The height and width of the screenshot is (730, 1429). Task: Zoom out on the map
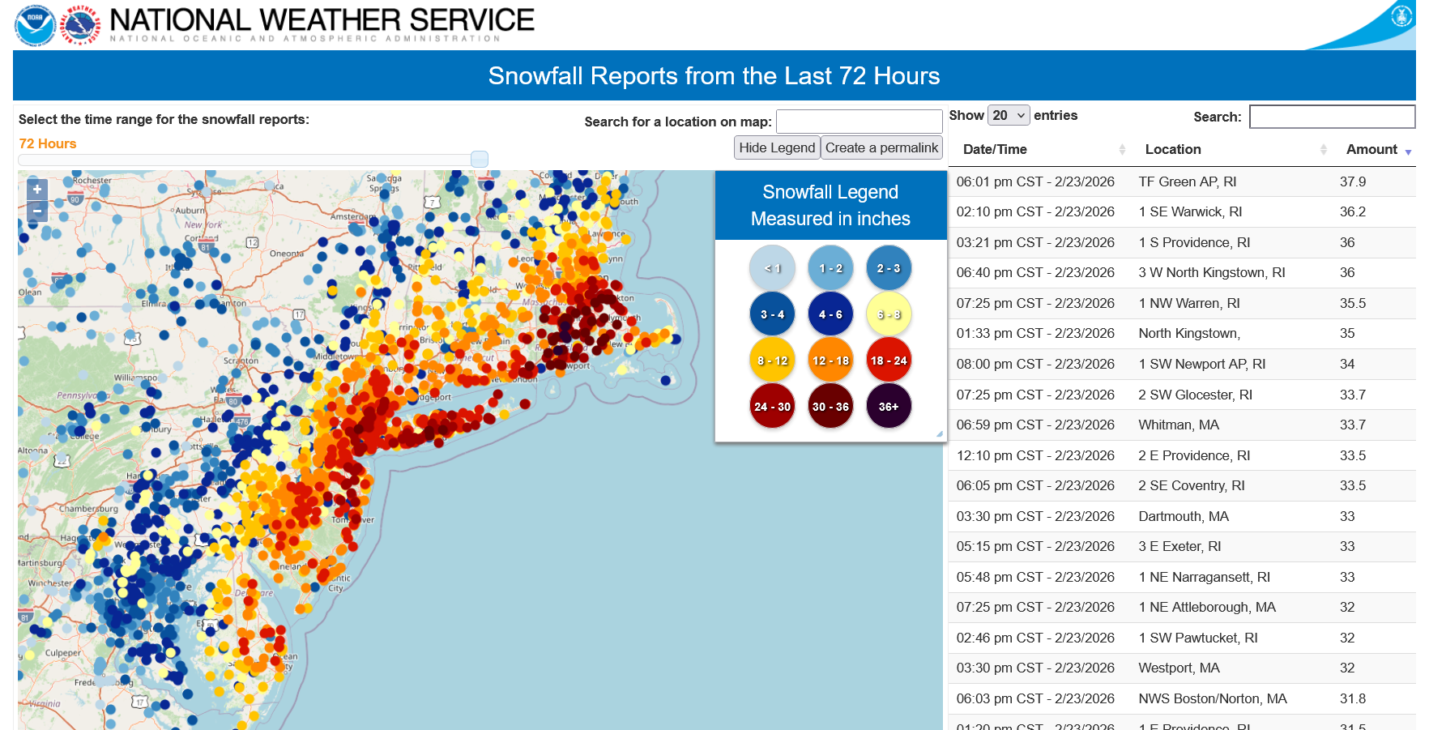pos(37,211)
